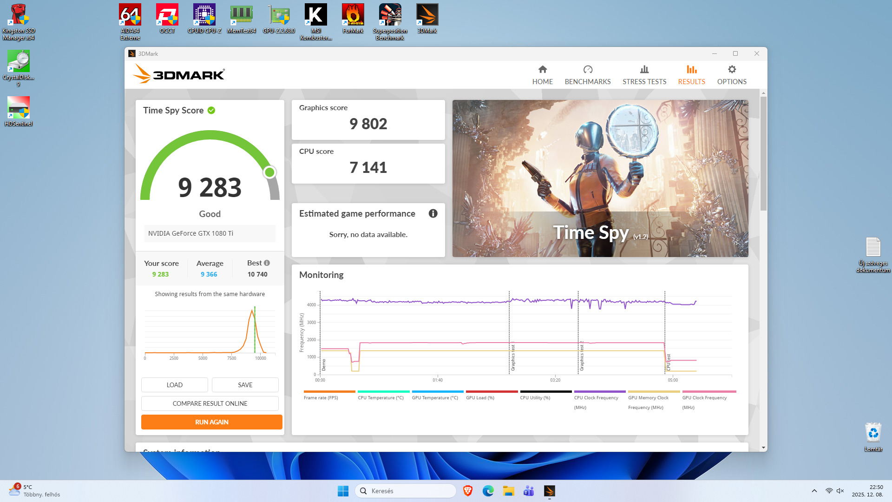
Task: Click COMPARE RESULT ONLINE button
Action: [210, 403]
